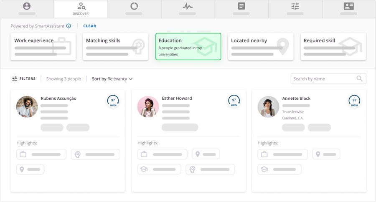
Task: Open the profile tab with person icon
Action: point(27,9)
